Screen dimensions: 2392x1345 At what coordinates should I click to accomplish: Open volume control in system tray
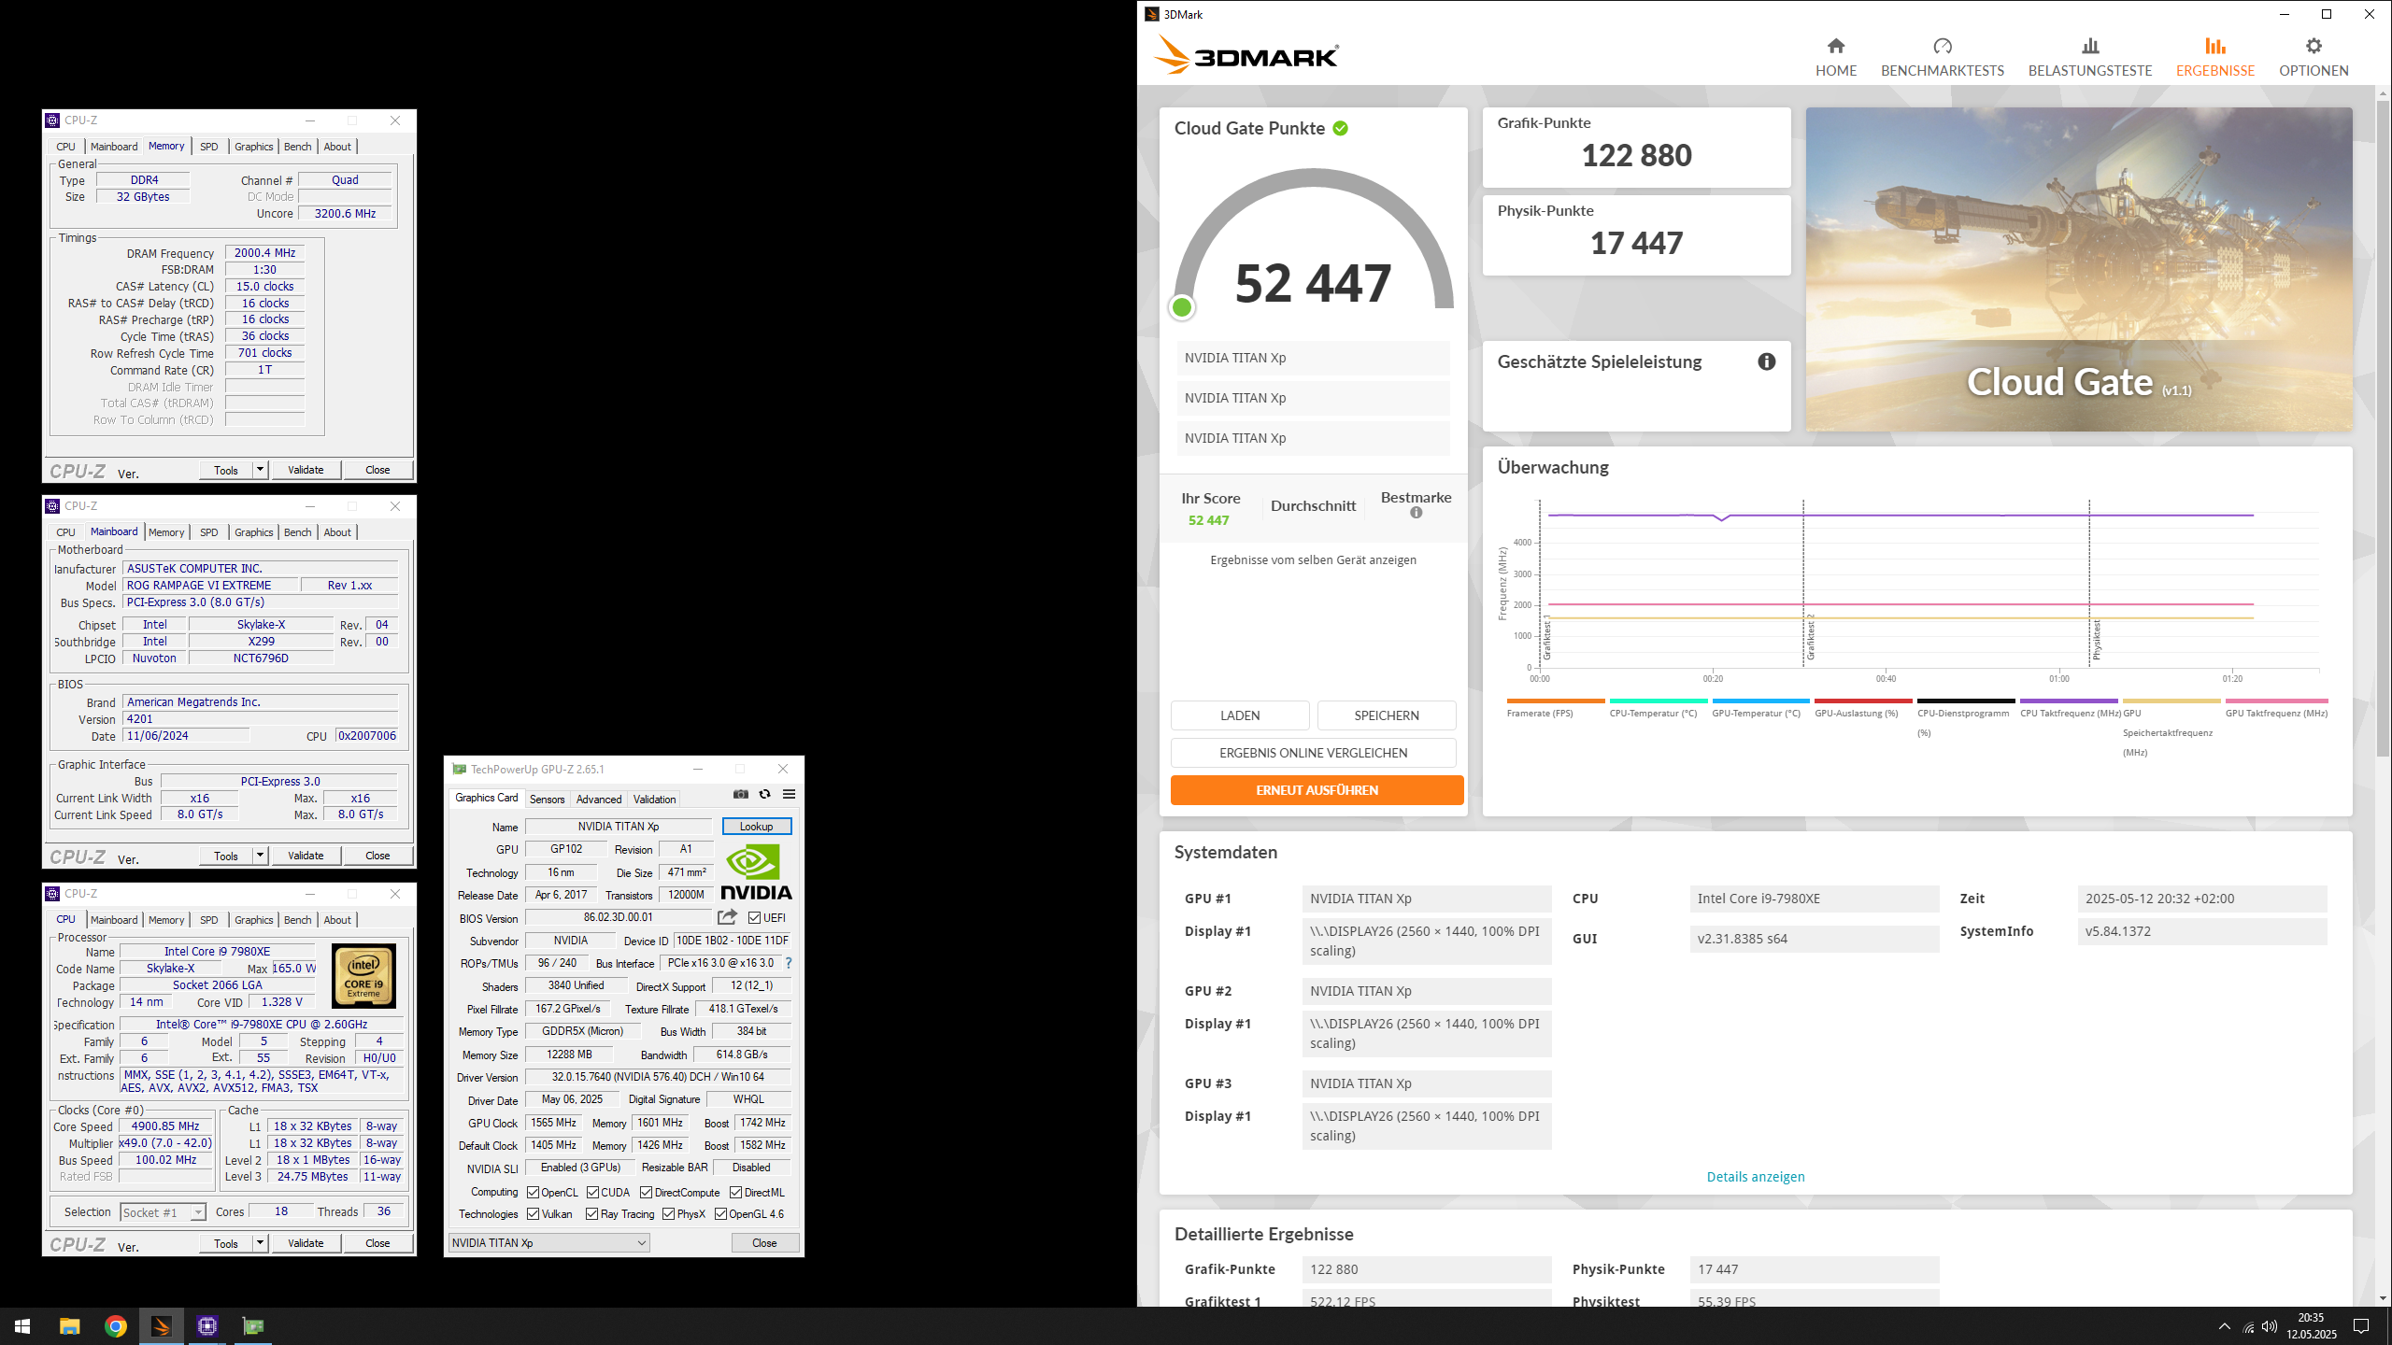click(x=2270, y=1326)
